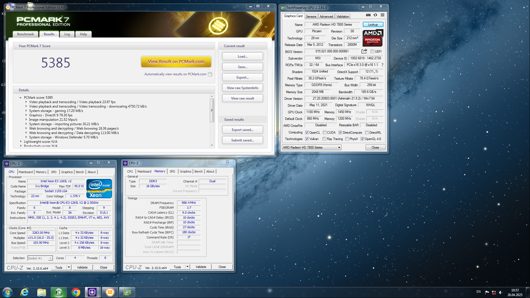Launch Internet Explorer from the taskbar

(x=25, y=292)
